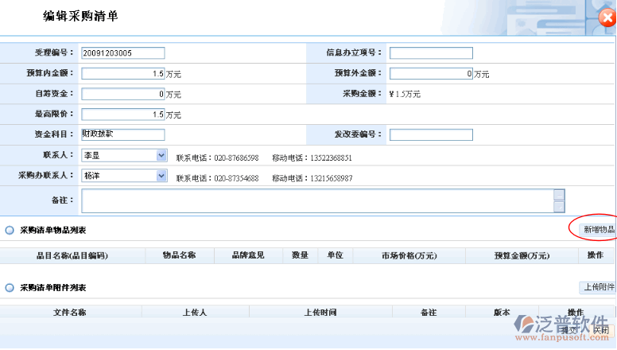Image resolution: width=617 pixels, height=350 pixels.
Task: Click the 采购金额 value ¥1.5万元
Action: pos(405,94)
